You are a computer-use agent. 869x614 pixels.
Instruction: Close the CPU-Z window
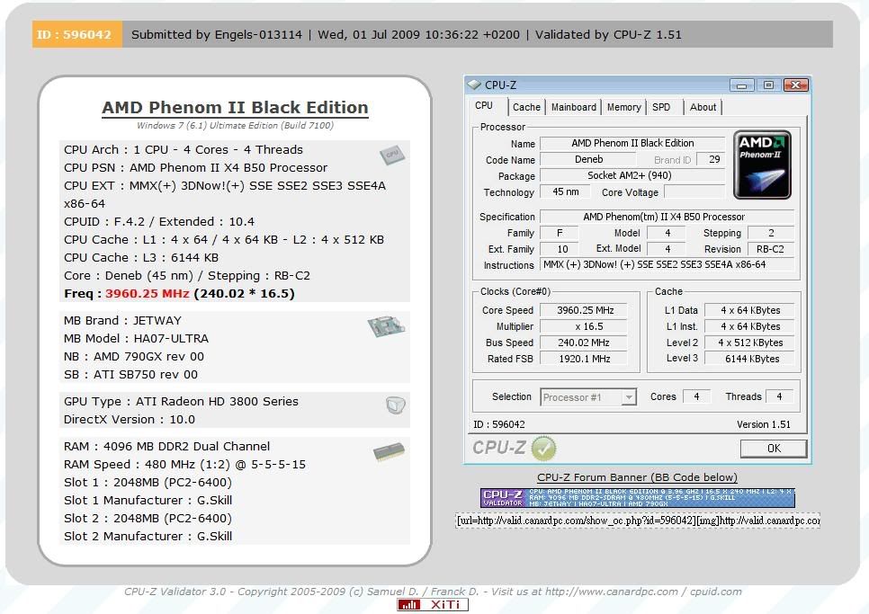pyautogui.click(x=795, y=85)
